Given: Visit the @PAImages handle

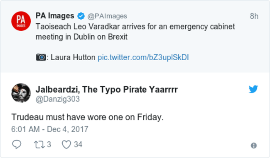Looking at the screenshot, I should click(107, 16).
